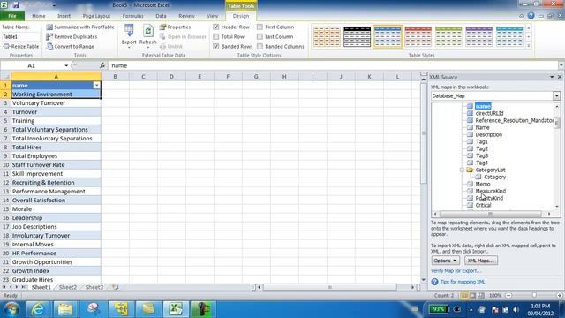Click the zoom out minus button
Viewport: 565px width, 318px height.
pos(508,296)
